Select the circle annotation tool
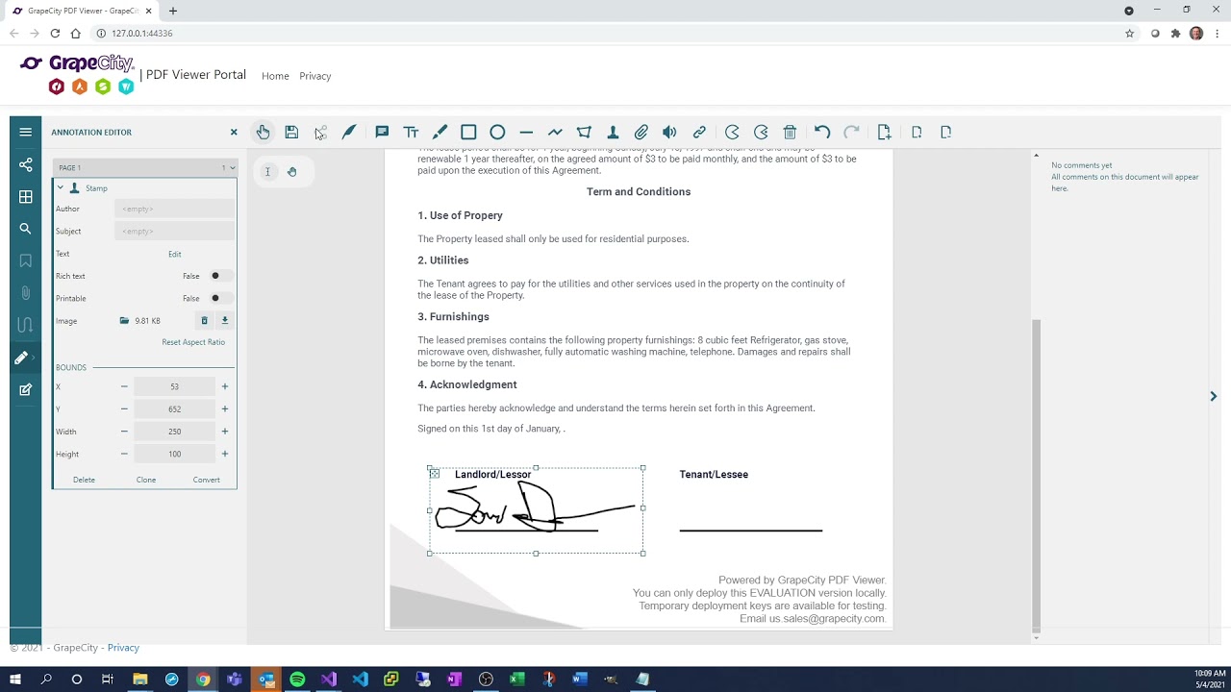This screenshot has height=692, width=1231. pyautogui.click(x=497, y=132)
